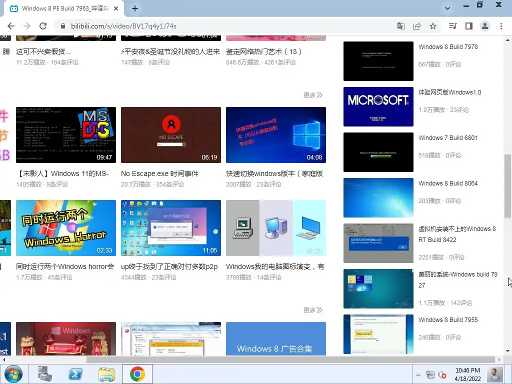Bookmark this page with the star
The height and width of the screenshot is (384, 512).
pyautogui.click(x=433, y=26)
